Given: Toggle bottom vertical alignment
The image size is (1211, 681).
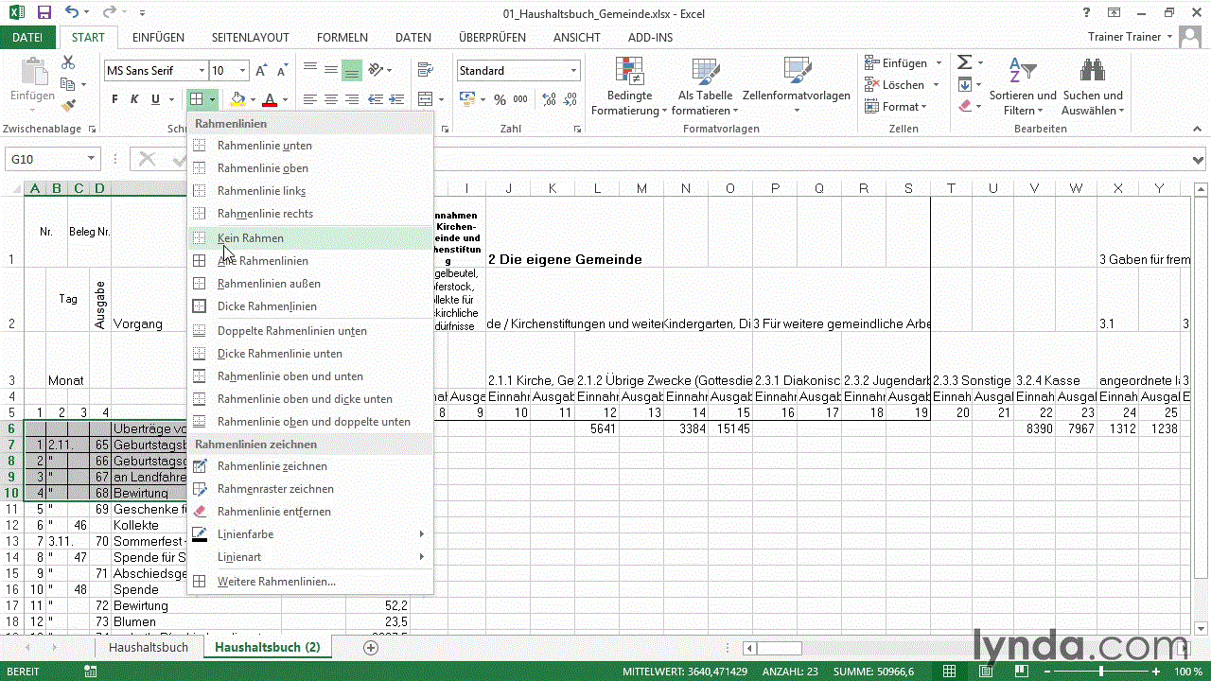Looking at the screenshot, I should click(351, 70).
